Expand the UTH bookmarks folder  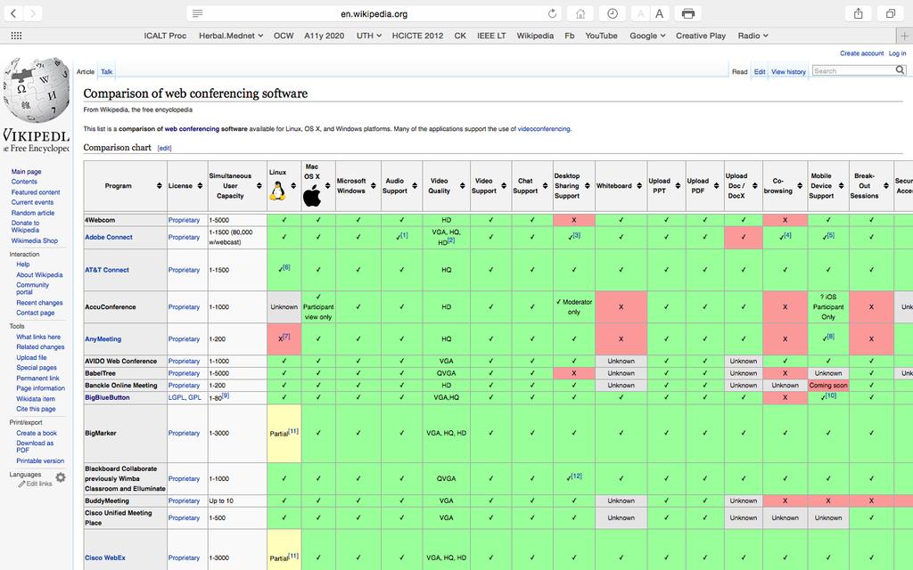(368, 36)
